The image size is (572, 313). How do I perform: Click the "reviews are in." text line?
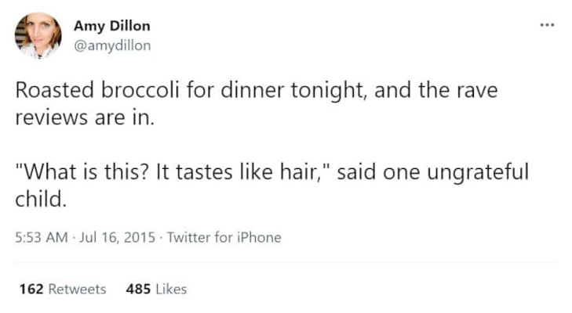85,117
